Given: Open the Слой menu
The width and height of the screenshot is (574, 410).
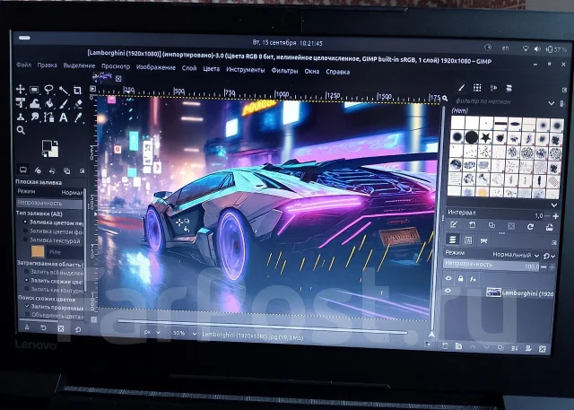Looking at the screenshot, I should pyautogui.click(x=189, y=68).
